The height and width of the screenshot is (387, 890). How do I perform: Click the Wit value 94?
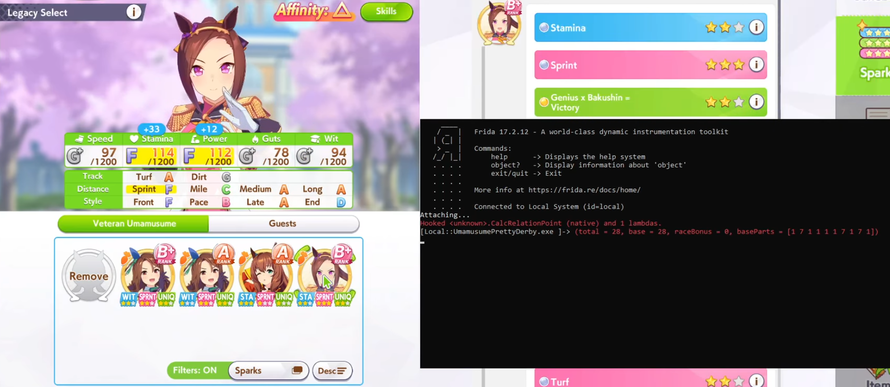click(x=339, y=152)
